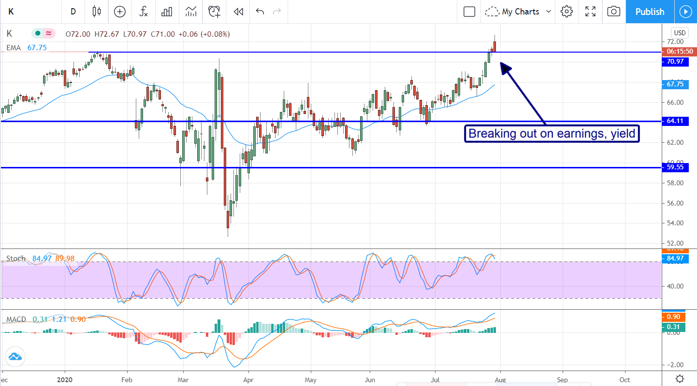Open chart properties gear at bottom right
This screenshot has width=697, height=386.
tap(680, 378)
